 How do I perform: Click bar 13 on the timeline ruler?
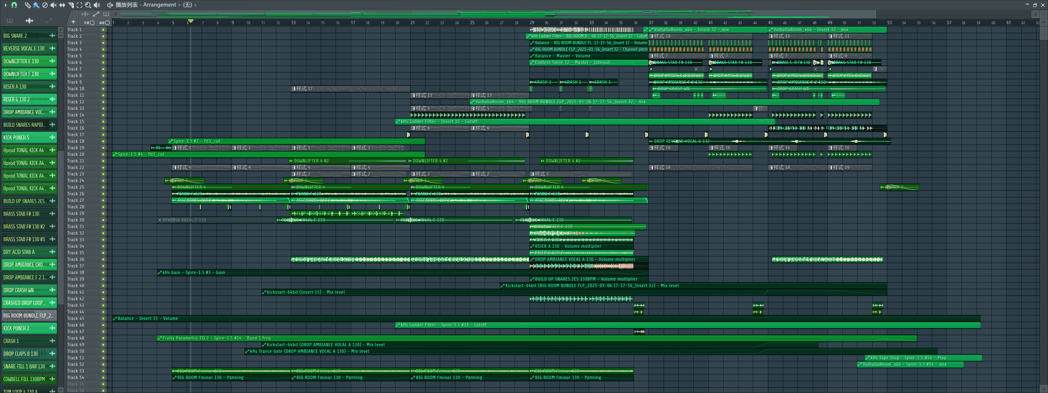[293, 23]
